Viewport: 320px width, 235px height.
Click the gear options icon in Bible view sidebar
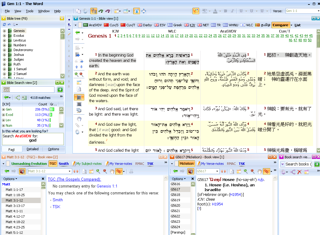(77, 132)
